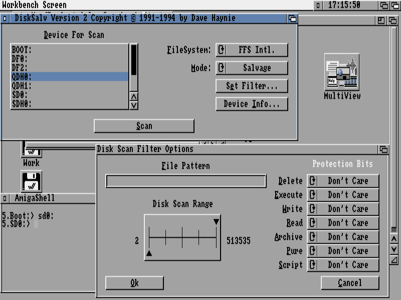
Task: Click the Work disk icon
Action: pos(31,150)
